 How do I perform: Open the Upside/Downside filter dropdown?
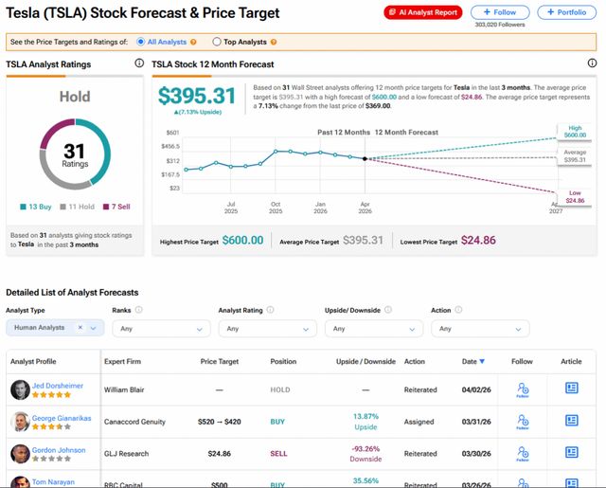[x=373, y=329]
